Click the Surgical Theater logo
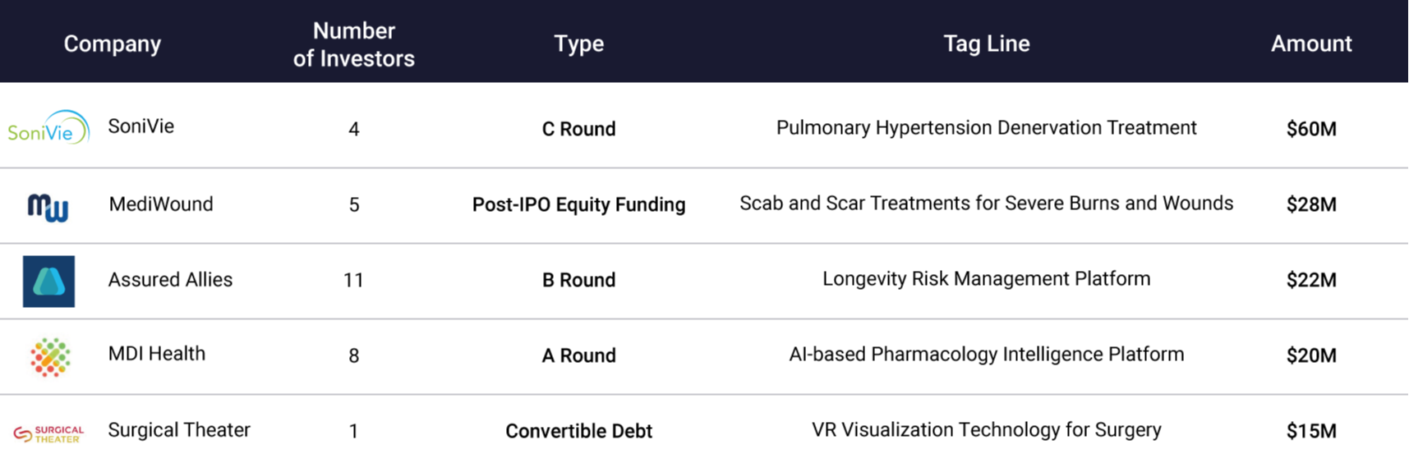Viewport: 1409px width, 472px height. [x=48, y=433]
